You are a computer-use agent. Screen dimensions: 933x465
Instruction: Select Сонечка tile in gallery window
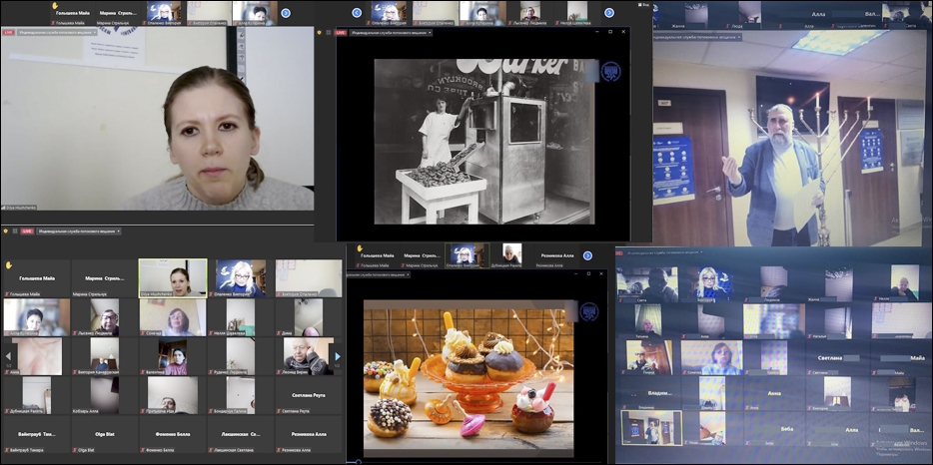pyautogui.click(x=173, y=317)
